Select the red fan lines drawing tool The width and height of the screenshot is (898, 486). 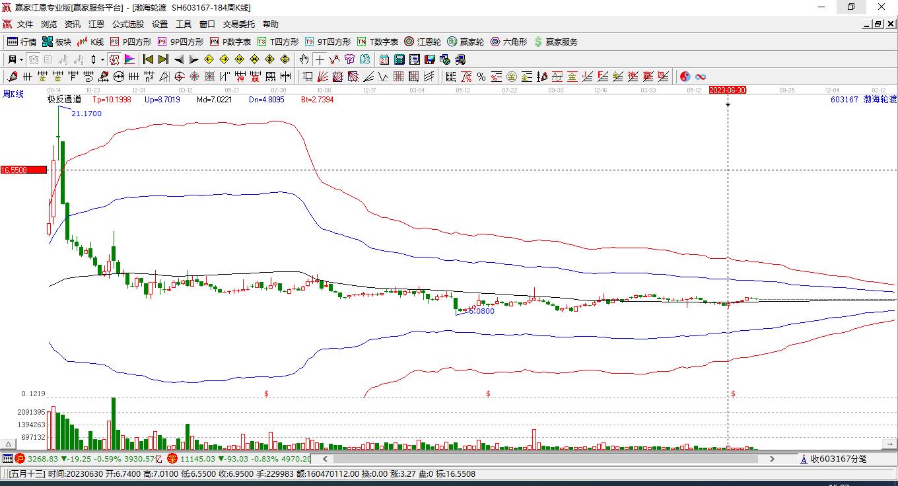pos(324,77)
